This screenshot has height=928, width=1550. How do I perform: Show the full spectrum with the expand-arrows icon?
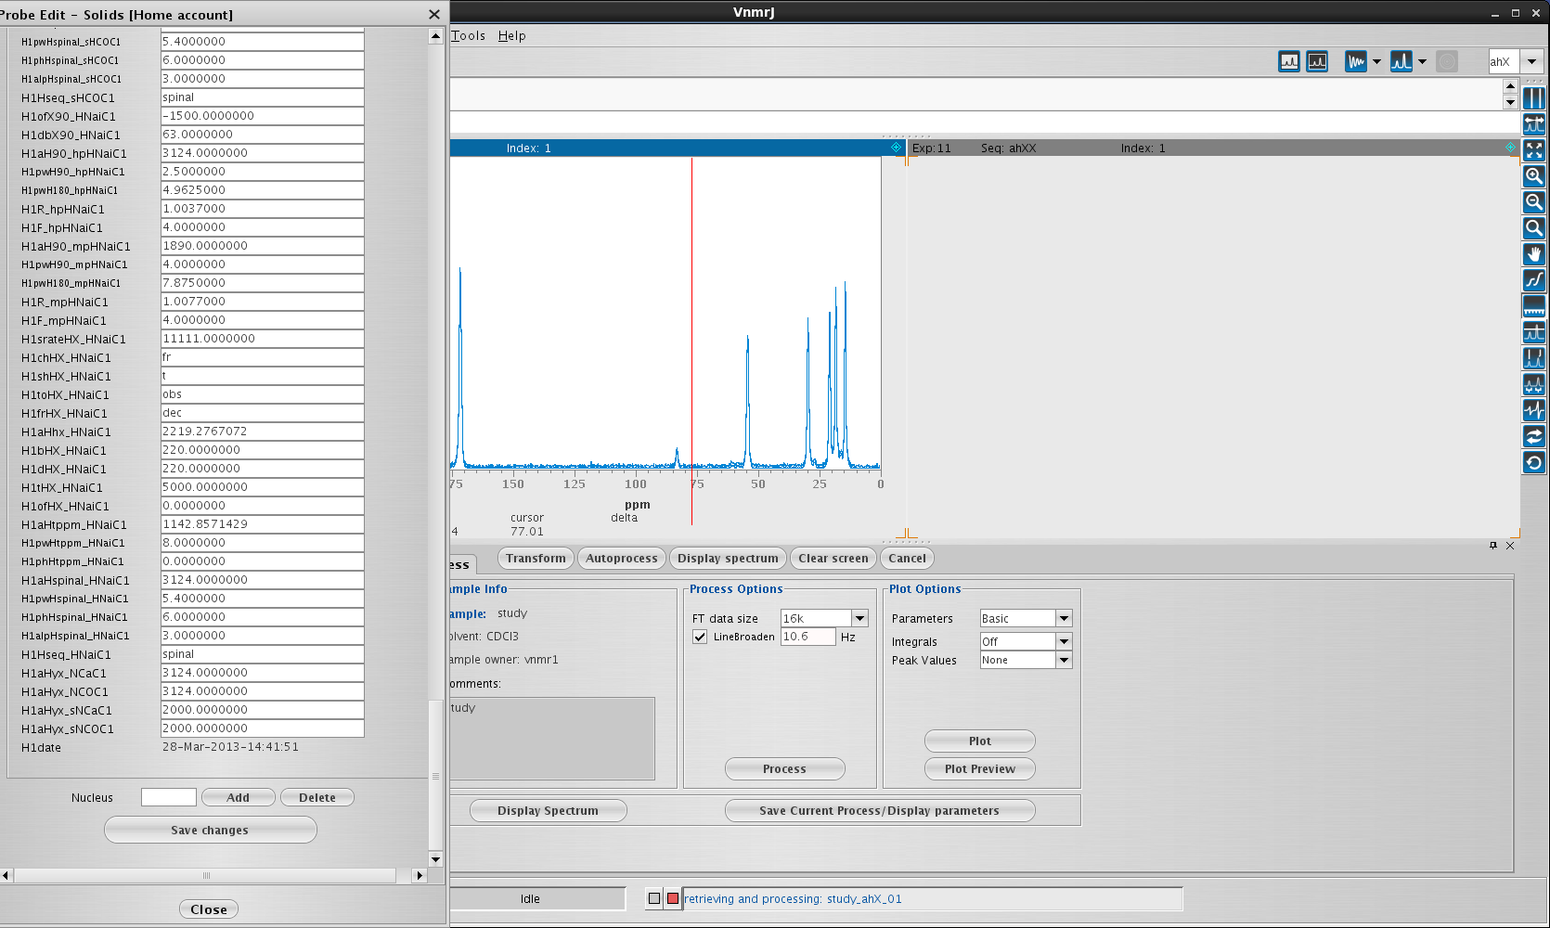[1534, 149]
